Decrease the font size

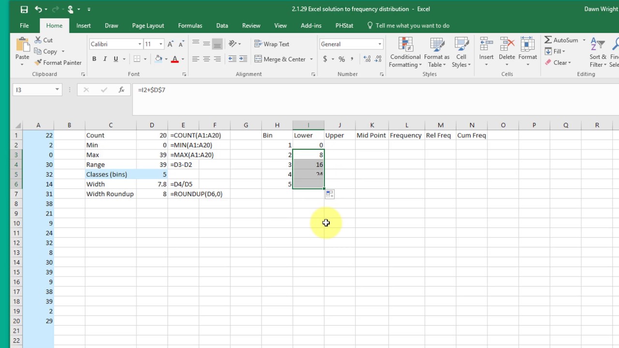(x=180, y=44)
